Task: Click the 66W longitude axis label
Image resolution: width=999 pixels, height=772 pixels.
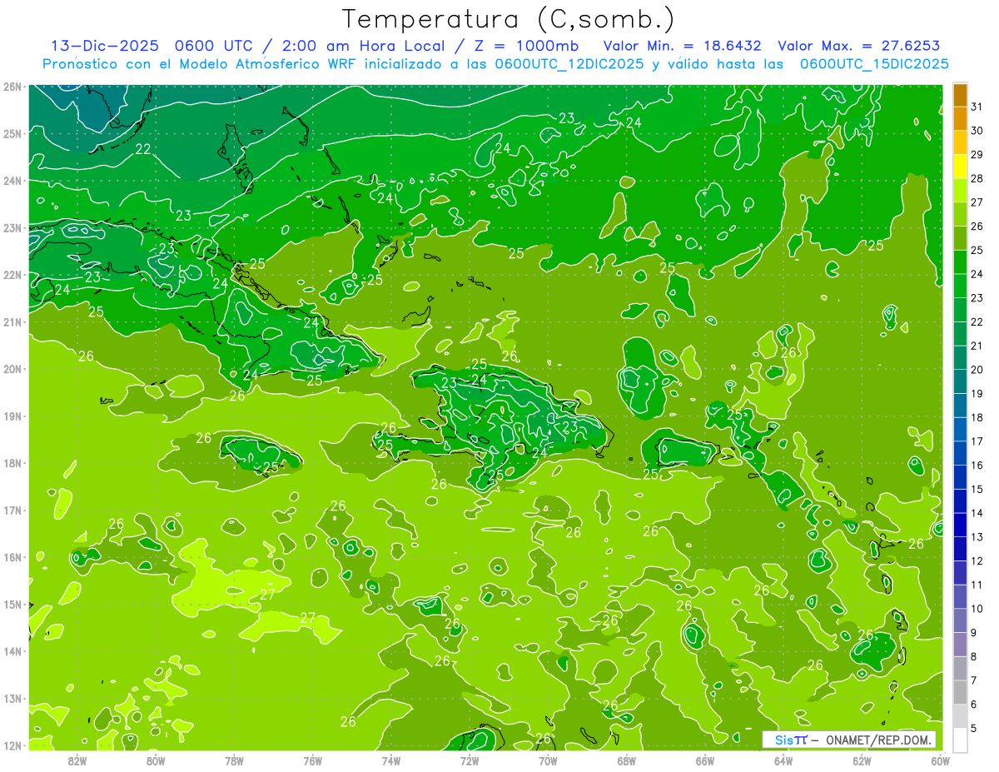Action: [705, 760]
